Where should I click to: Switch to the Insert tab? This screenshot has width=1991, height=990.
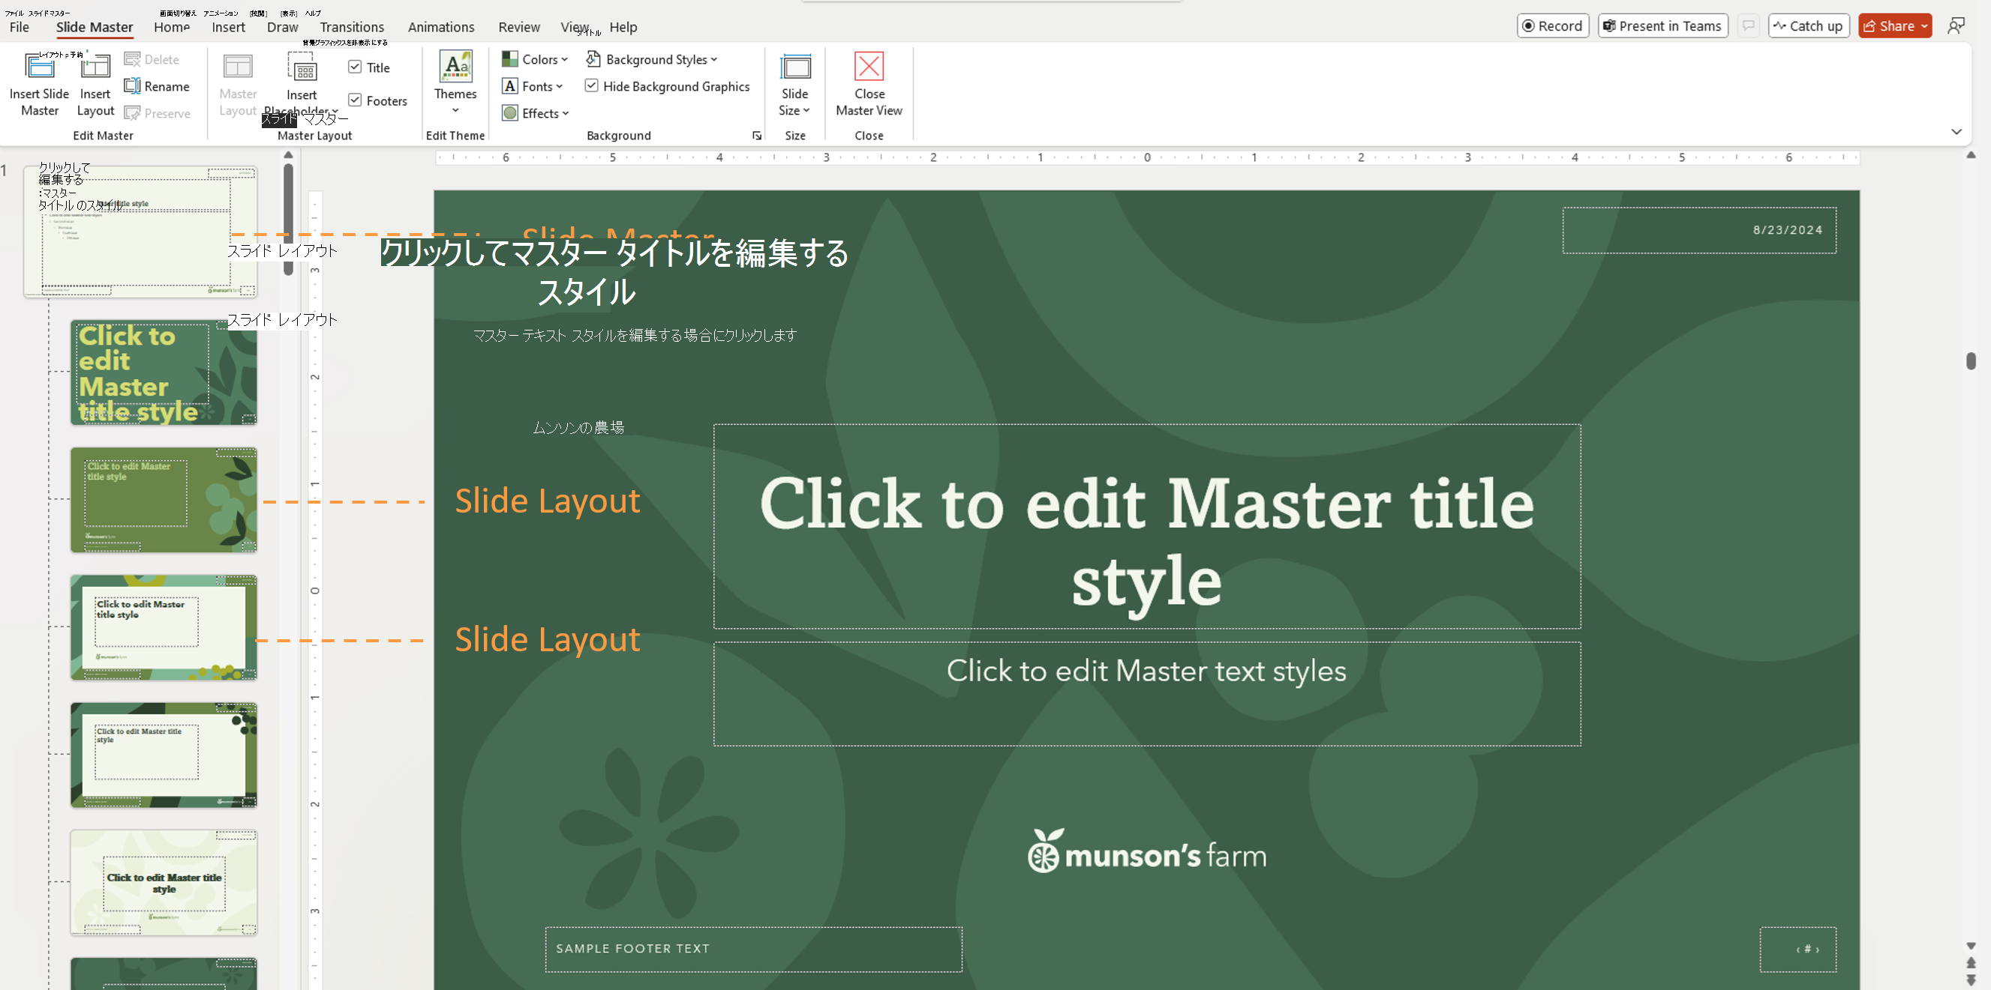coord(229,27)
